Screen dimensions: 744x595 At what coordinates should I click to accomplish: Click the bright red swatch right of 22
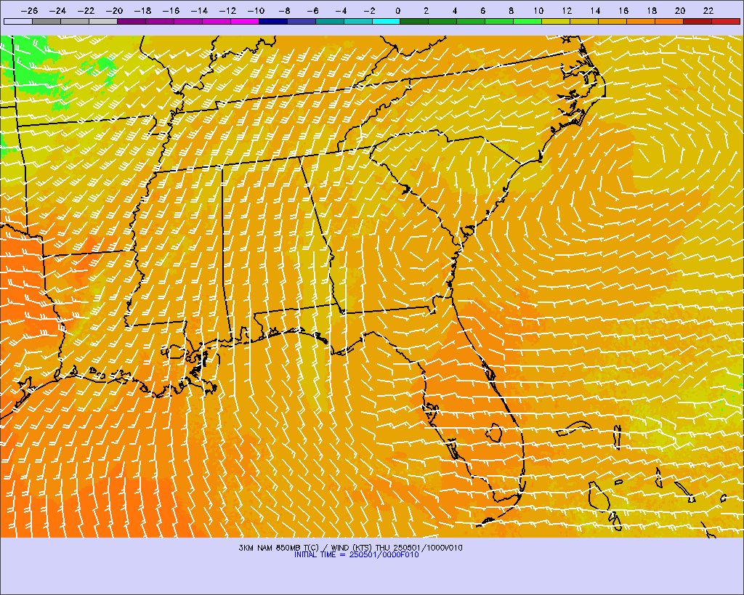[726, 21]
